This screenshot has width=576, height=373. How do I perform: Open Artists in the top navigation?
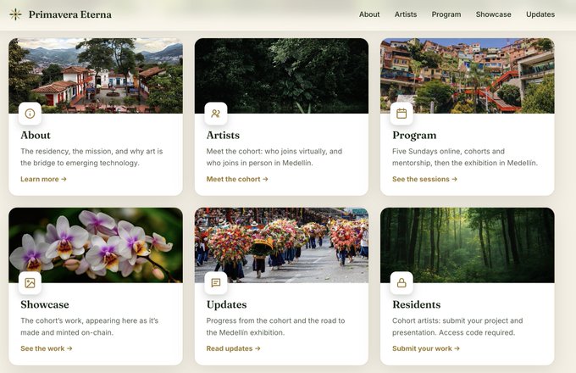[x=406, y=14]
